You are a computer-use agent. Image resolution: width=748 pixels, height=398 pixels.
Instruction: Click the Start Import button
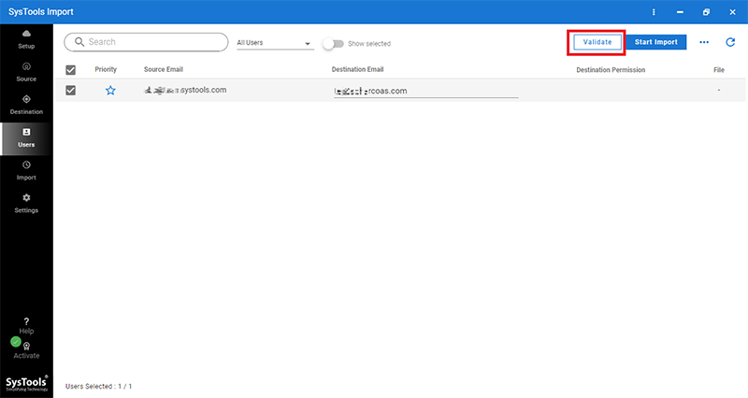[x=656, y=42]
